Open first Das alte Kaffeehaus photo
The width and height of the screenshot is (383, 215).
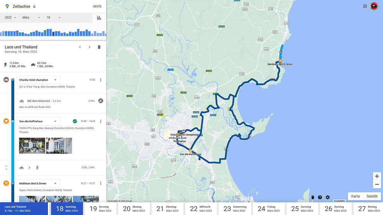(x=32, y=146)
